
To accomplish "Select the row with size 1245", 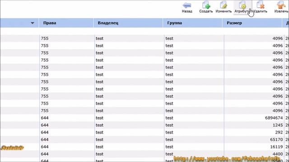I will (x=144, y=125).
